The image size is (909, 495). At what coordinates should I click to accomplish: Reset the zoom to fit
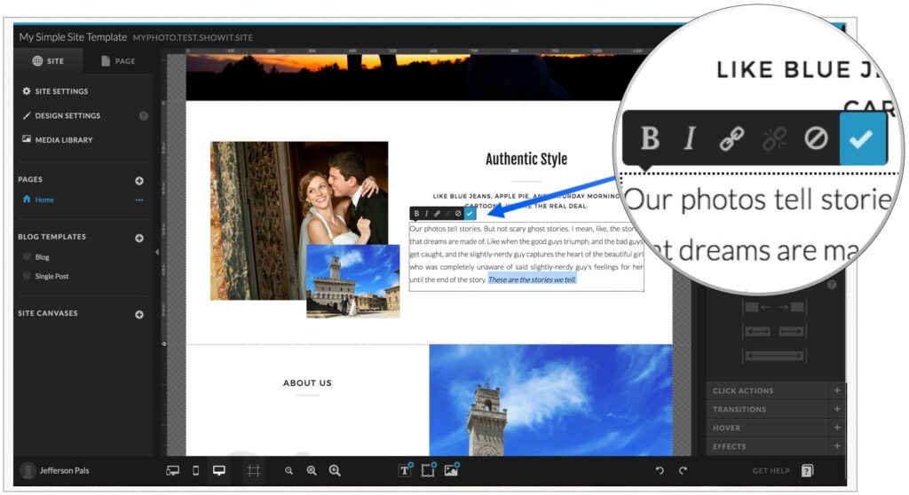click(x=312, y=471)
